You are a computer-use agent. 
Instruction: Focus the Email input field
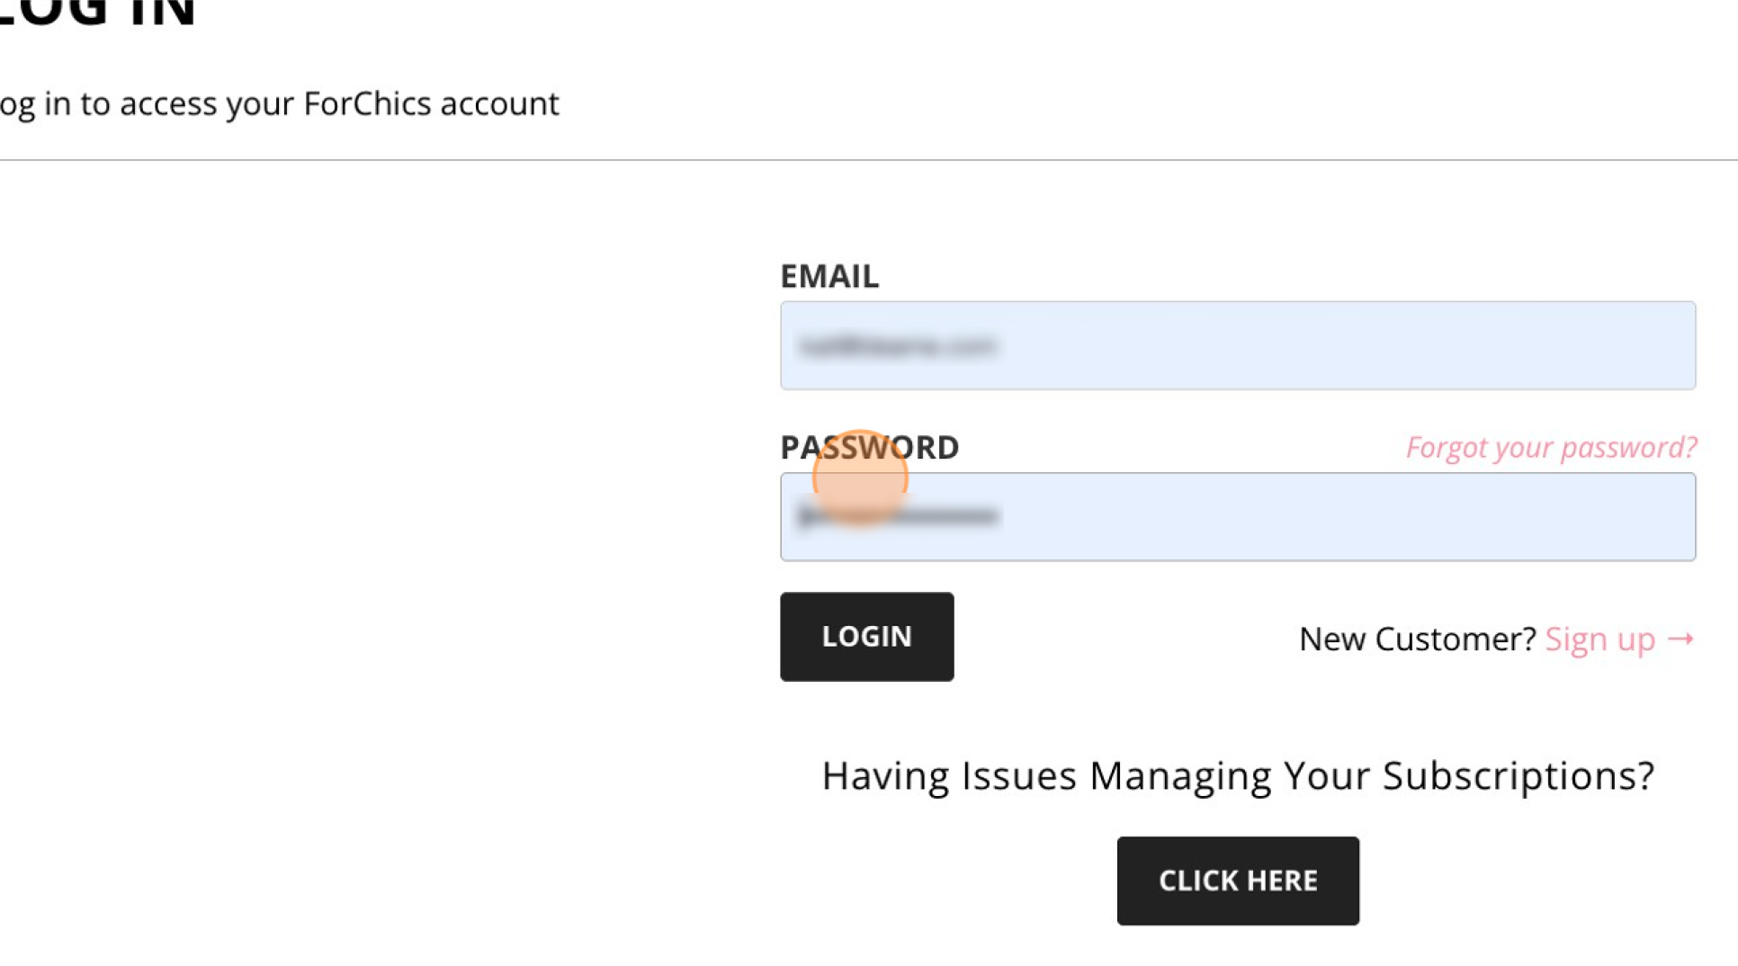click(1238, 345)
